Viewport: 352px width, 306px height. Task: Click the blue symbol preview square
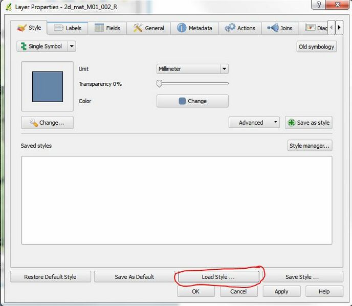tap(48, 87)
